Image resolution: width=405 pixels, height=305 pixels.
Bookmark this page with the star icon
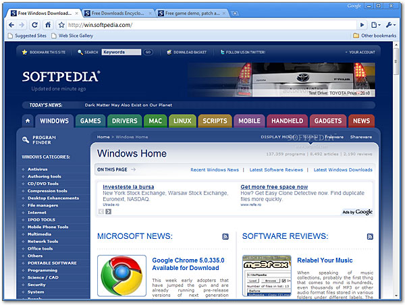(61, 25)
